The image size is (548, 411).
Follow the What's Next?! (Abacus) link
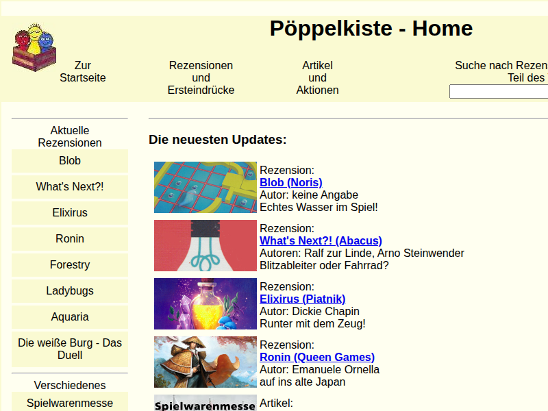321,240
